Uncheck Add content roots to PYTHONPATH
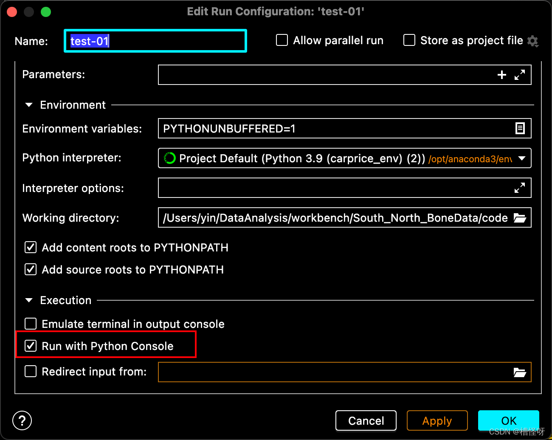Viewport: 552px width, 440px height. pyautogui.click(x=31, y=247)
